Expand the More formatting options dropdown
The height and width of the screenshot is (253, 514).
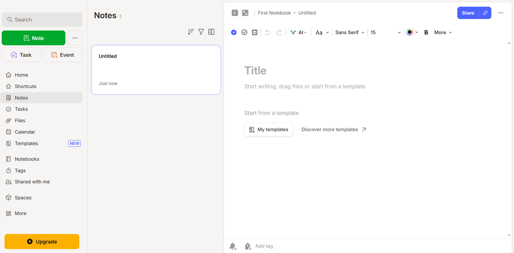tap(443, 32)
